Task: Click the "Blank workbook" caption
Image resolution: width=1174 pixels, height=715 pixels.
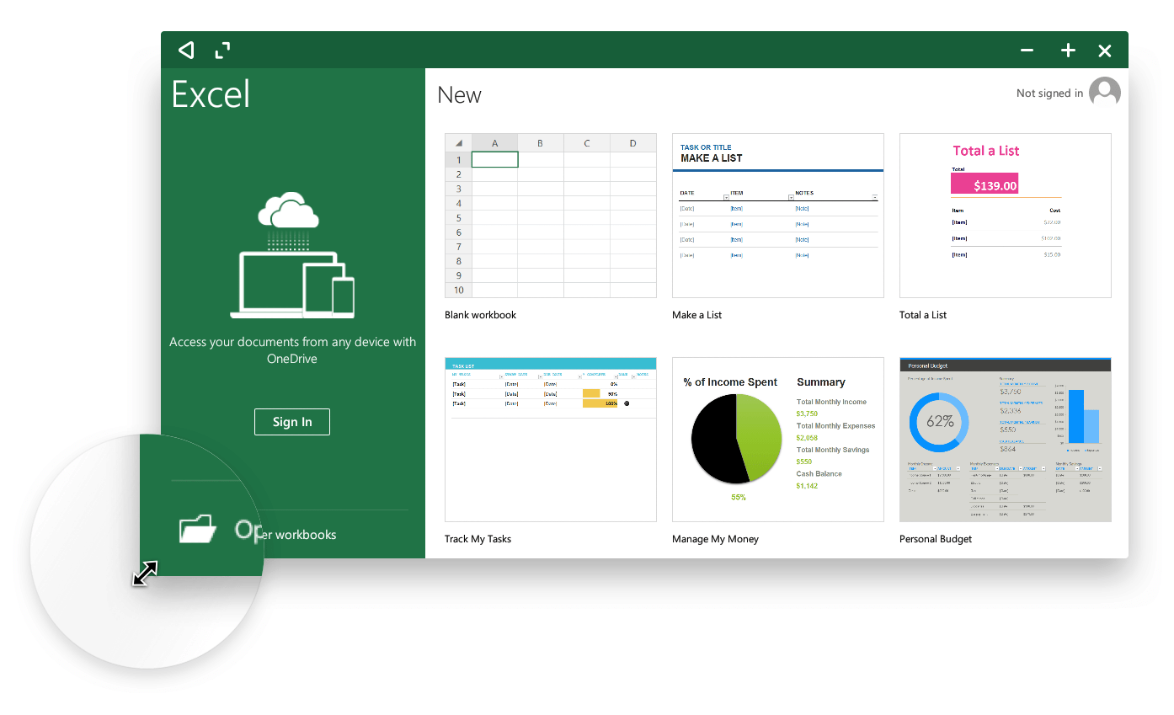Action: [x=480, y=315]
